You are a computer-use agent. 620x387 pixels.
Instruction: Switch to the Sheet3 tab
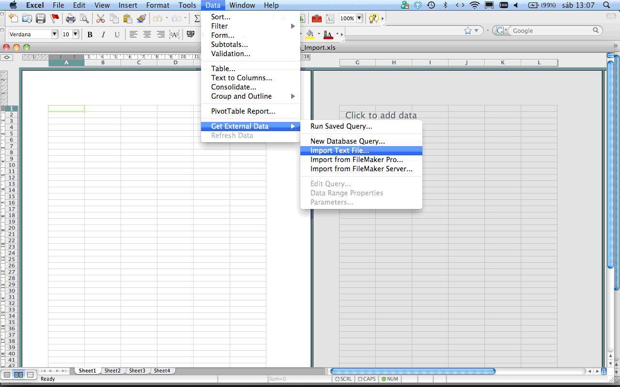137,371
